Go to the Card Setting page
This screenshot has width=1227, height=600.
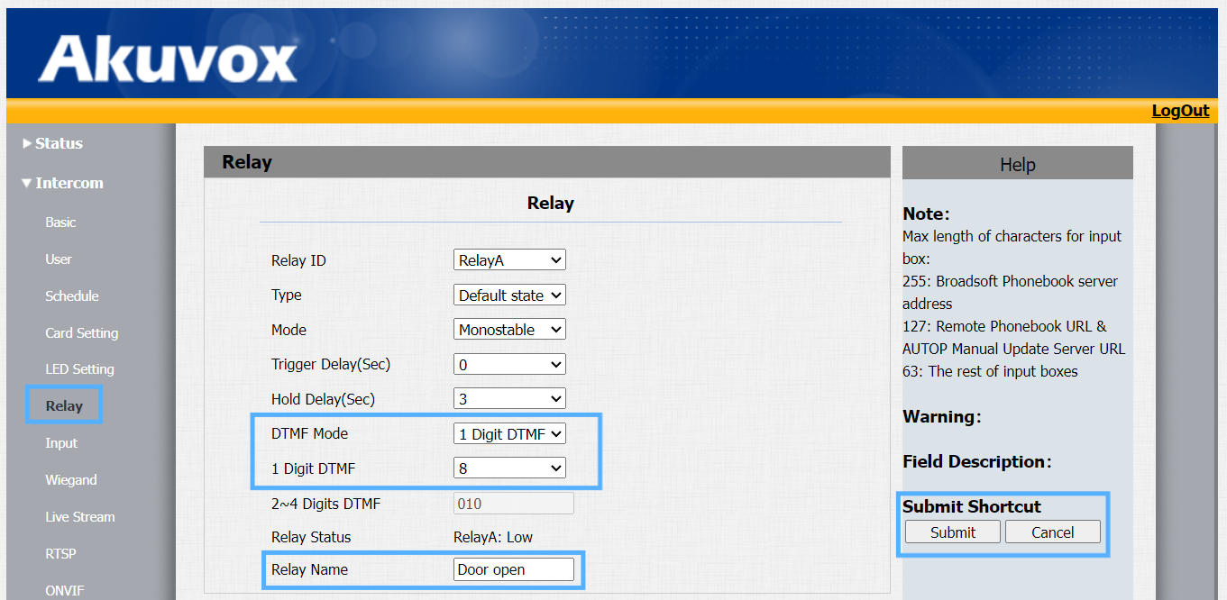[82, 333]
